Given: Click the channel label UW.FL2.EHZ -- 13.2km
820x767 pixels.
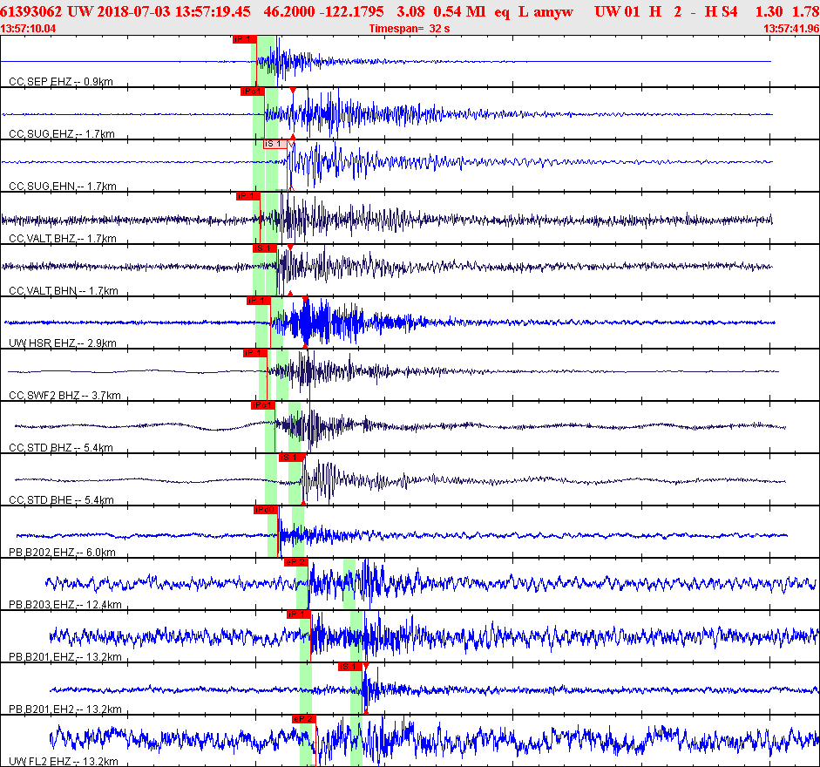Looking at the screenshot, I should tap(64, 762).
